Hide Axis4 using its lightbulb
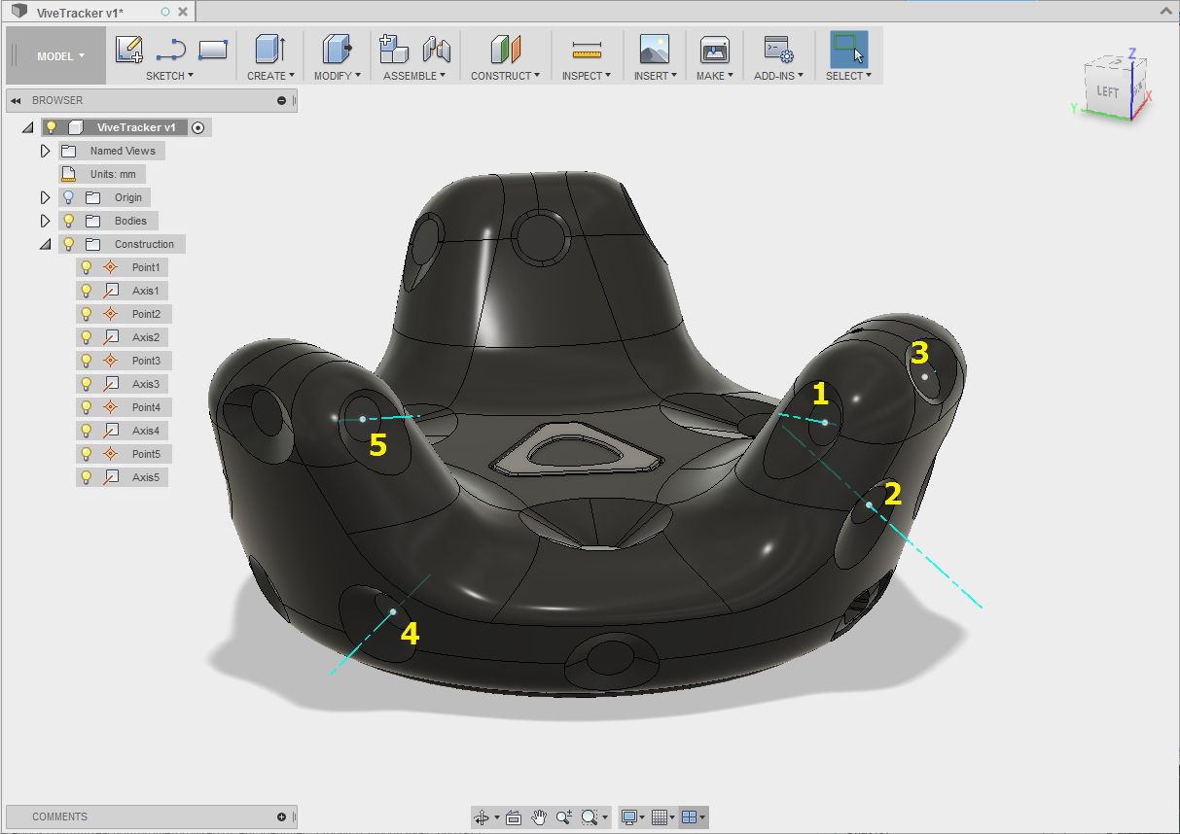The height and width of the screenshot is (834, 1180). tap(86, 431)
